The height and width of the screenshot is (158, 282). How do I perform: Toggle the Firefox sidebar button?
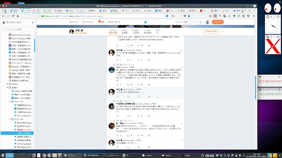tap(215, 16)
